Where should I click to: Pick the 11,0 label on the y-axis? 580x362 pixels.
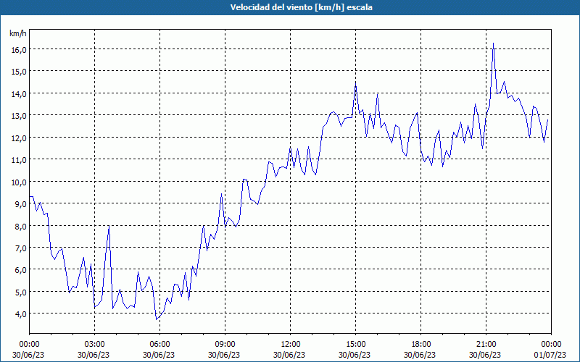[x=17, y=159]
